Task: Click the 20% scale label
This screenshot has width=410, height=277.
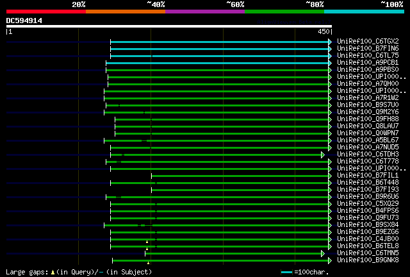Action: tap(79, 4)
